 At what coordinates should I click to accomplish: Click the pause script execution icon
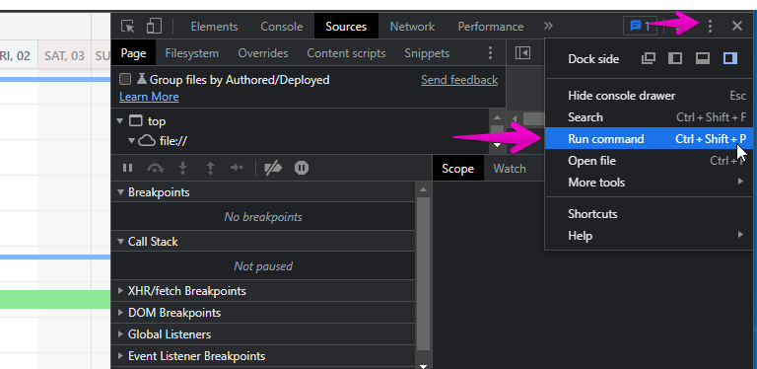127,168
